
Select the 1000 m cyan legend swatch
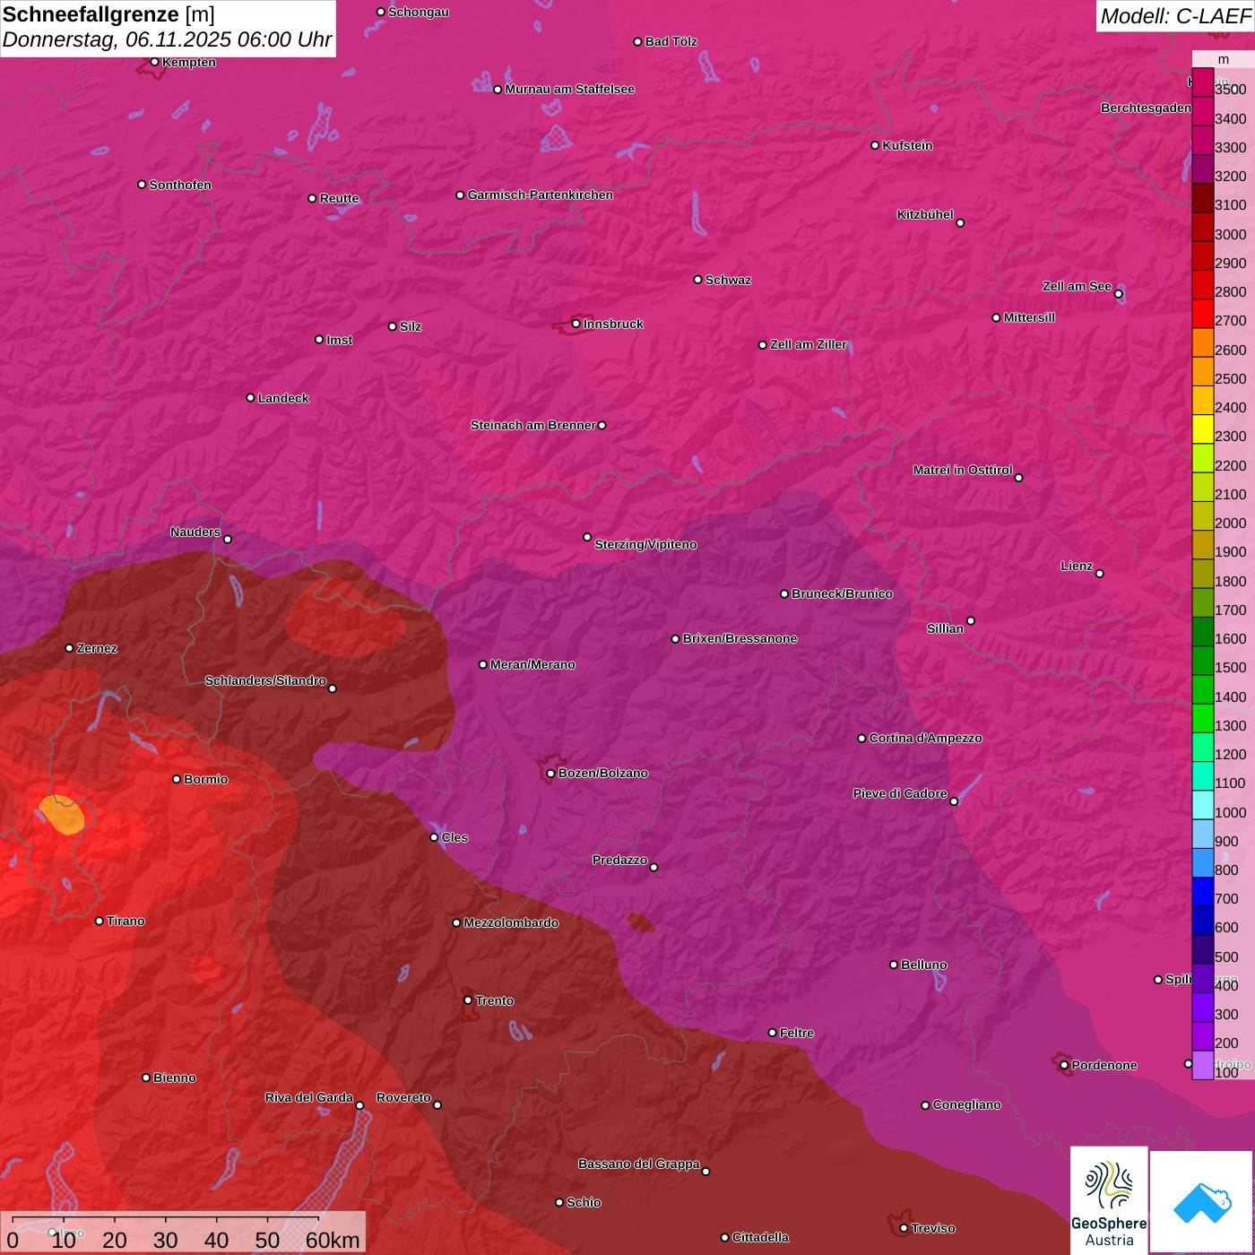click(1202, 805)
